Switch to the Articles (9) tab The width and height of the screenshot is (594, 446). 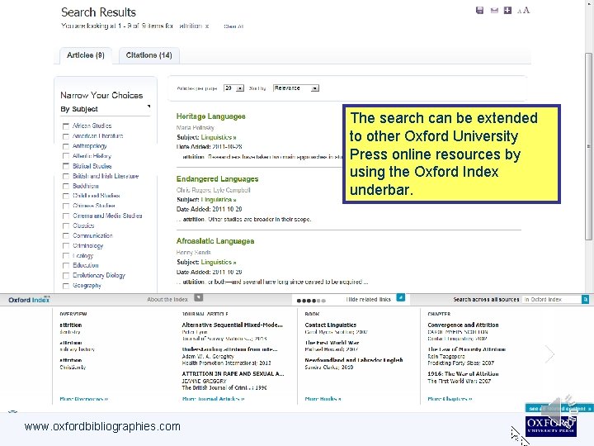coord(86,55)
